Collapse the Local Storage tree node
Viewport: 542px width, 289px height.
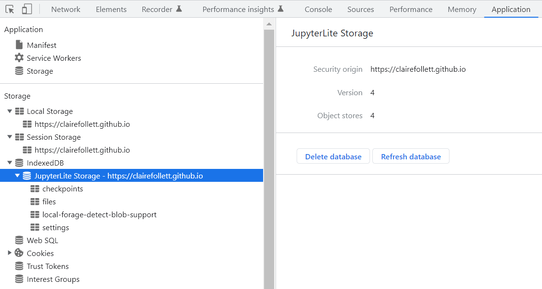tap(10, 111)
